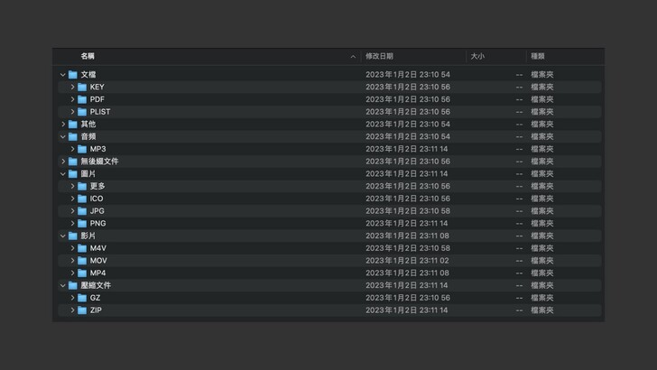Click the folder name 無後綴文件
Viewport: 657px width, 370px height.
tap(99, 162)
